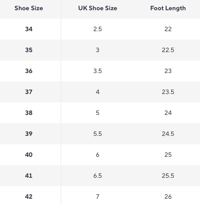Image resolution: width=200 pixels, height=205 pixels.
Task: Select UK size 7 value
Action: pyautogui.click(x=98, y=197)
